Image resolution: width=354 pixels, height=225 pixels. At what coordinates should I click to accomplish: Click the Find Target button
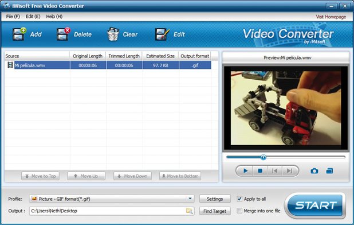click(215, 211)
